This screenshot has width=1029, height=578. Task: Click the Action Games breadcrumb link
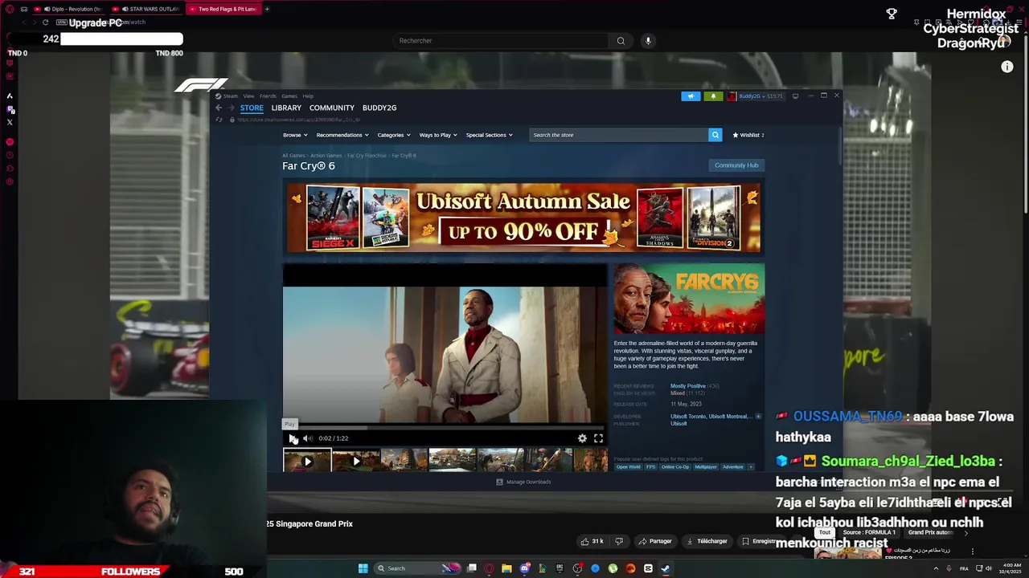point(326,156)
